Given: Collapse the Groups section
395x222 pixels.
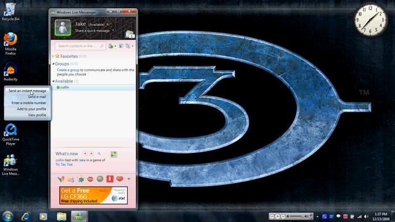Looking at the screenshot, I should point(54,64).
